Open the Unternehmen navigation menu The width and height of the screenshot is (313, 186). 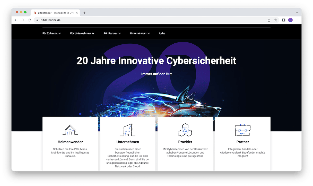pyautogui.click(x=140, y=33)
